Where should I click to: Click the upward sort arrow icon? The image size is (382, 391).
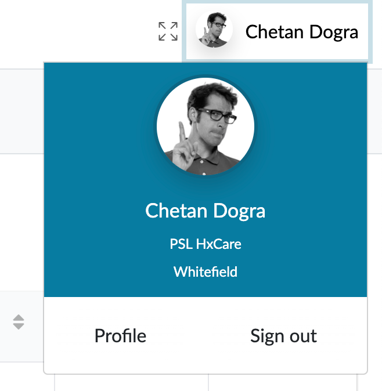pos(19,318)
